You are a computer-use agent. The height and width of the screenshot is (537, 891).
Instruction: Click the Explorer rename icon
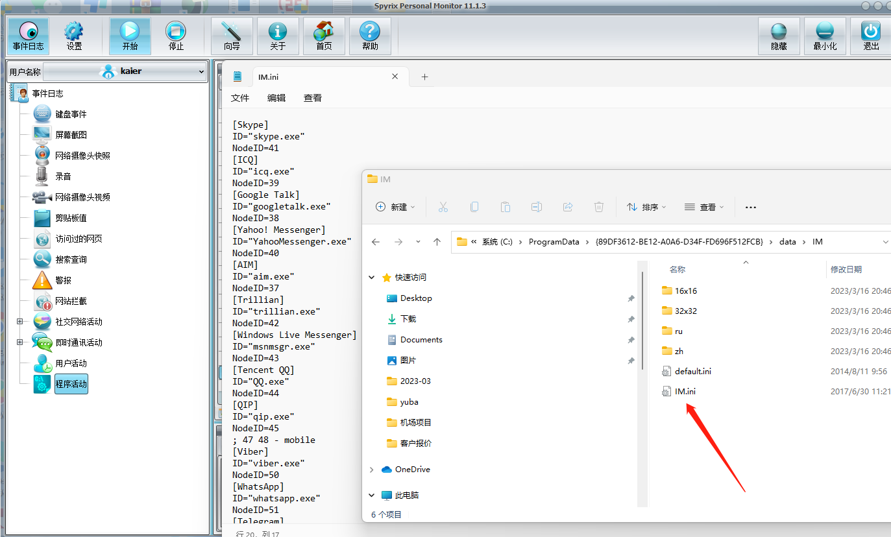coord(537,207)
